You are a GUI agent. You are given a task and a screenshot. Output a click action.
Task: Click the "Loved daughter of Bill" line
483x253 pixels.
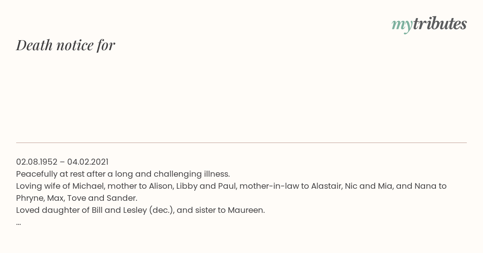[x=140, y=210]
